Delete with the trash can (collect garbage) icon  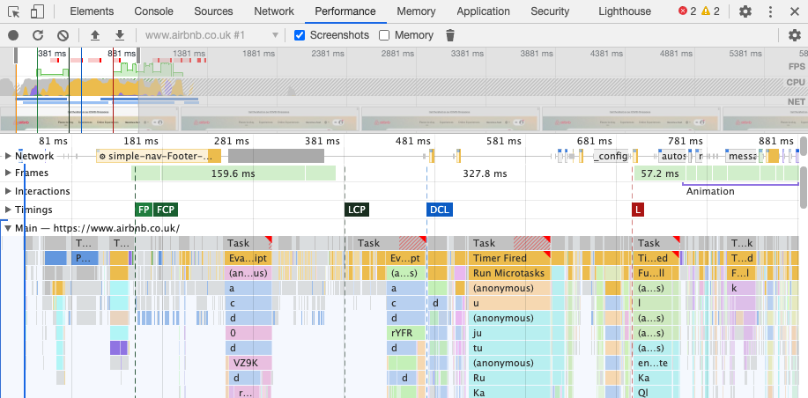(450, 35)
